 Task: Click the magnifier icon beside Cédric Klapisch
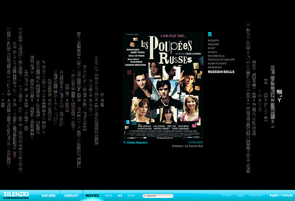[x=124, y=142]
